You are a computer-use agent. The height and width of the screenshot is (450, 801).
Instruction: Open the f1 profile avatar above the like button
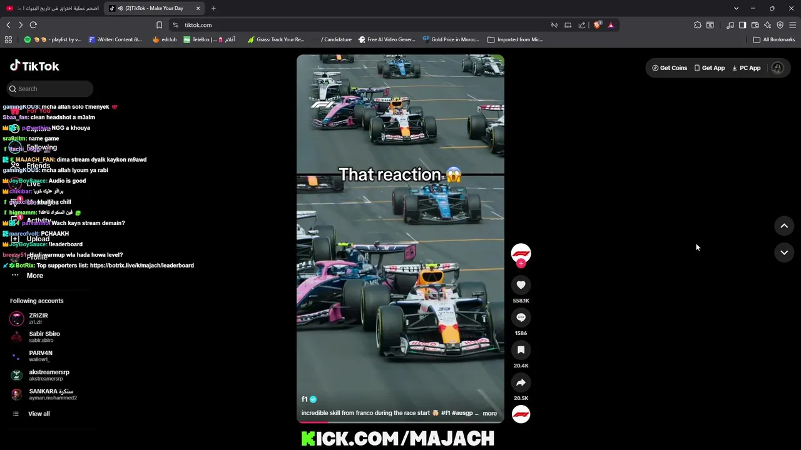click(x=521, y=253)
